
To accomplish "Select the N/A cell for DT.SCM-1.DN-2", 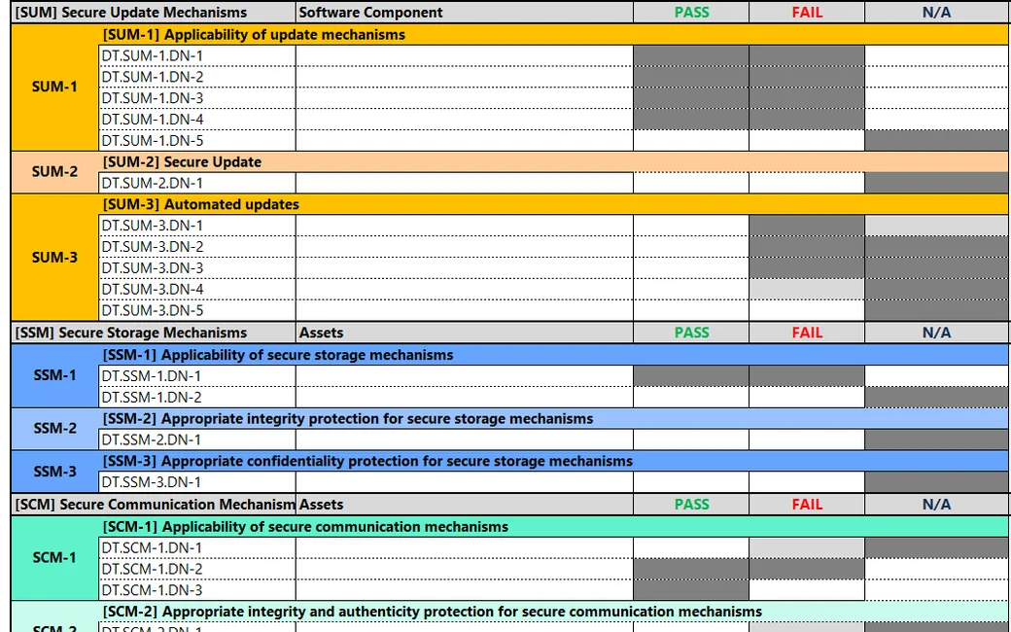I will pos(937,569).
